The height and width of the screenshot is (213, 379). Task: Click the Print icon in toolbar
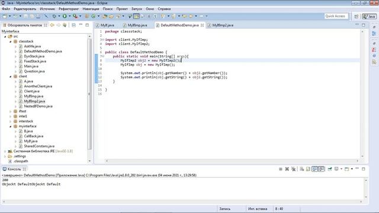tap(38, 16)
